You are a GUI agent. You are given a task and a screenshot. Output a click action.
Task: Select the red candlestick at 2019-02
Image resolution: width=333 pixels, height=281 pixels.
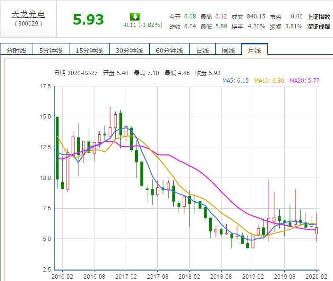pos(253,241)
